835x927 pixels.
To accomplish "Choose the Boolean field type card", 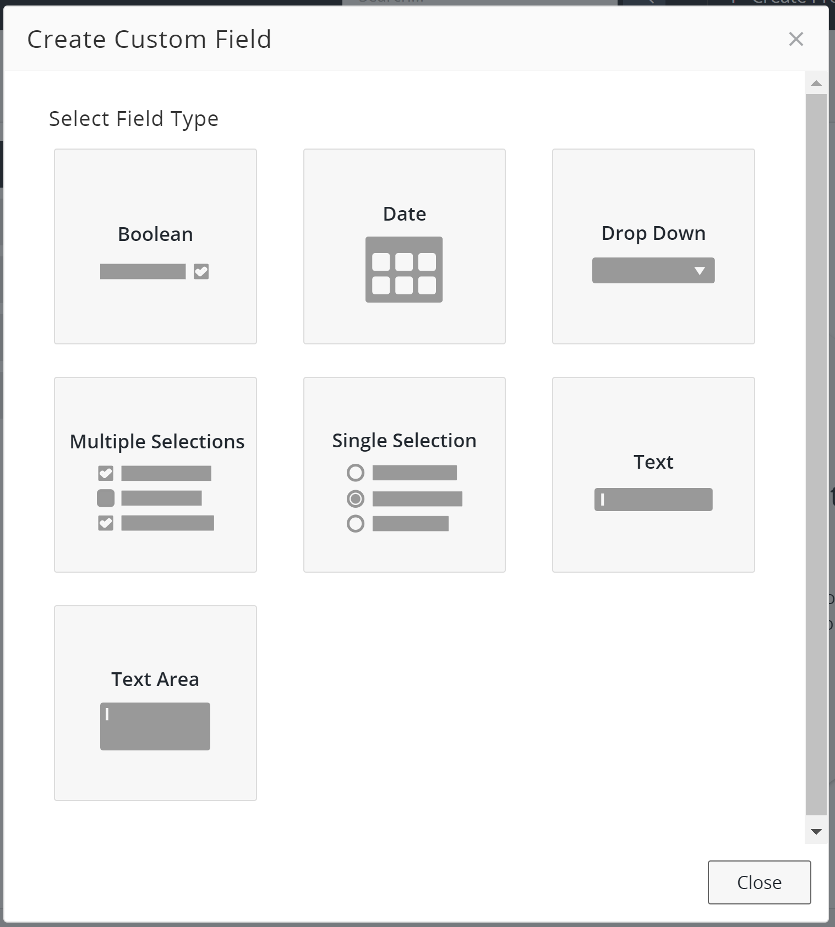I will pos(155,246).
